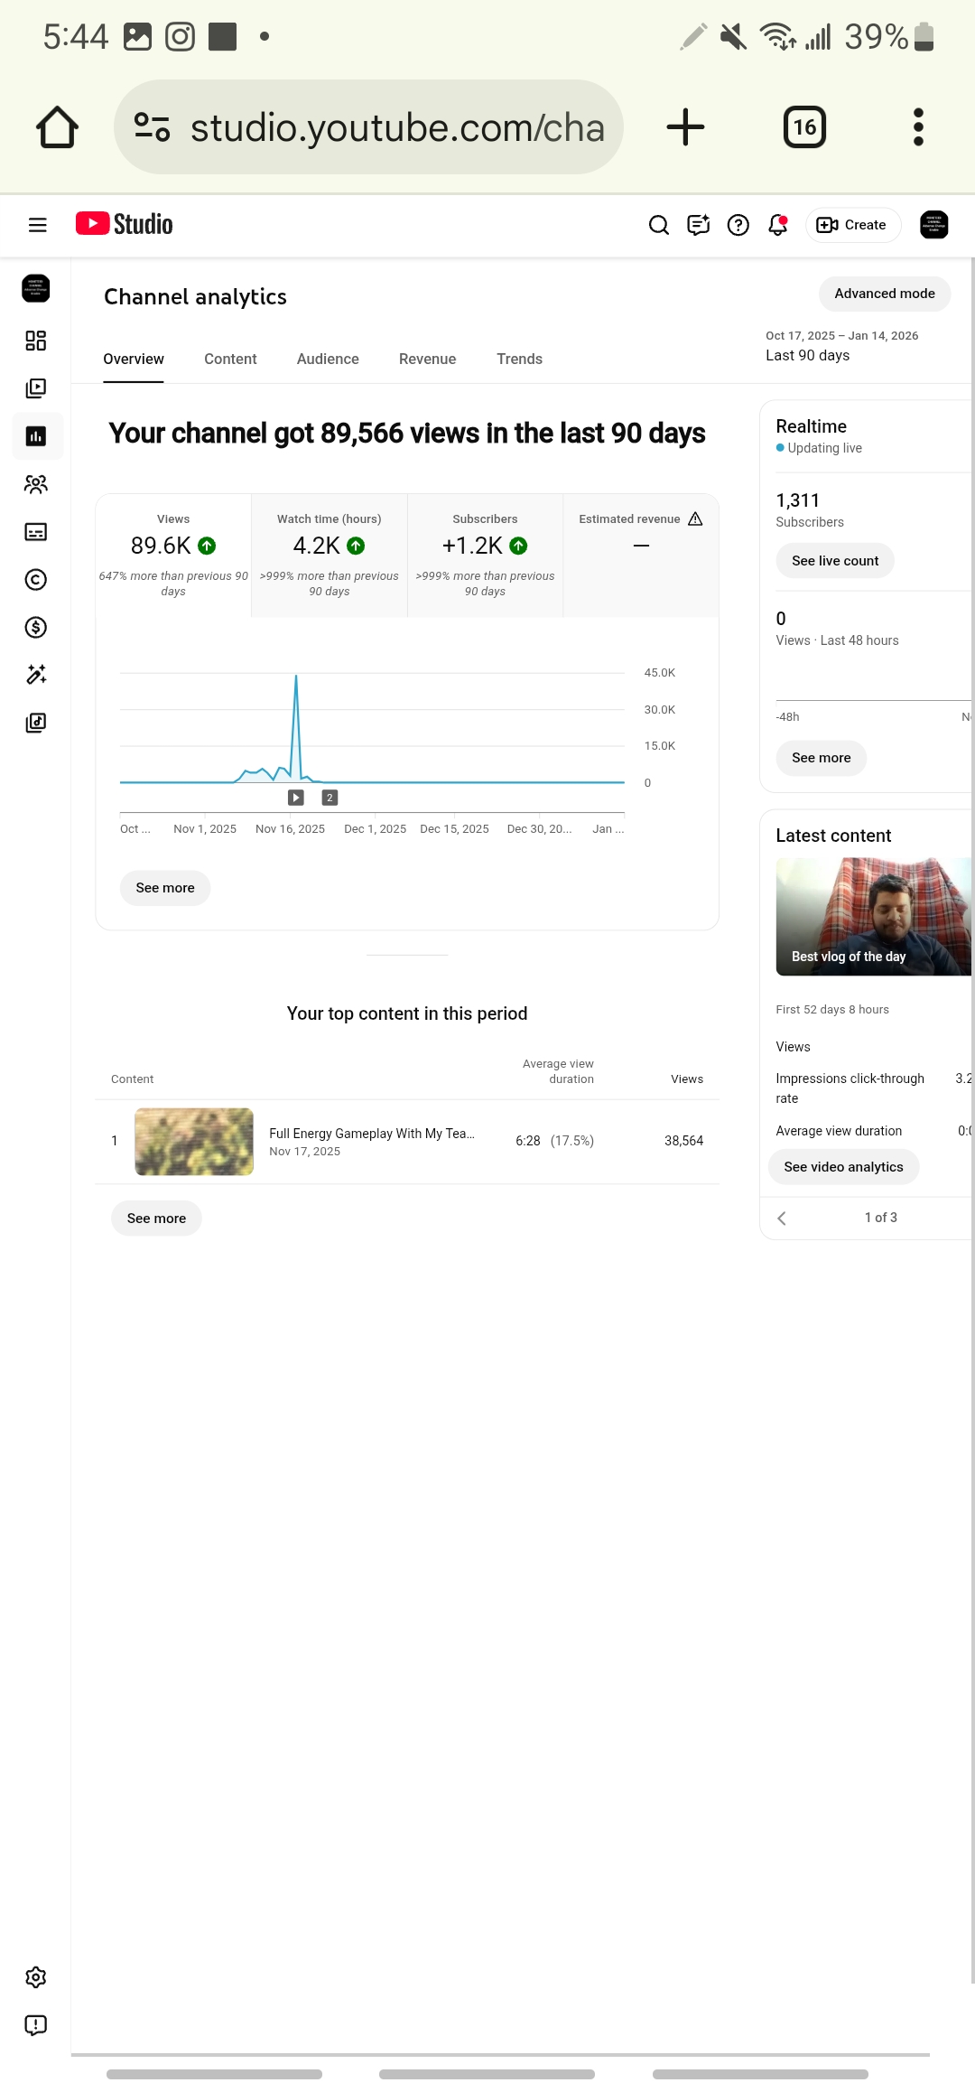Click the Advanced mode button
The width and height of the screenshot is (975, 2092).
coord(884,294)
